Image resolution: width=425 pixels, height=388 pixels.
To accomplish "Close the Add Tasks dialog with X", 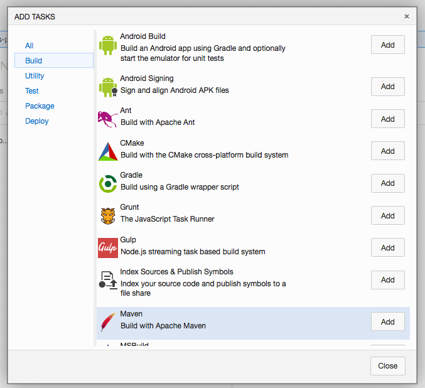I will 407,16.
